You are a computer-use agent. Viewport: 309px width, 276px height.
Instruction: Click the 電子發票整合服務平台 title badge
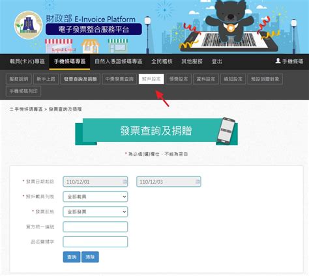click(94, 29)
